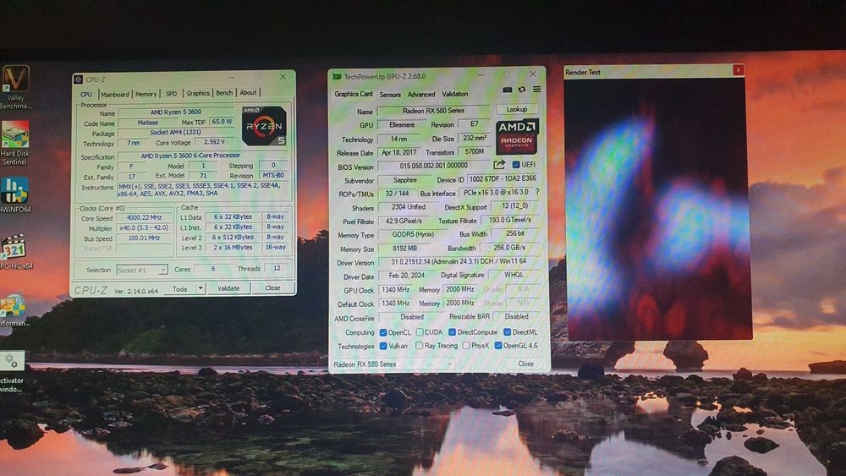Click the BIOS export share icon
The height and width of the screenshot is (476, 846).
coord(499,164)
